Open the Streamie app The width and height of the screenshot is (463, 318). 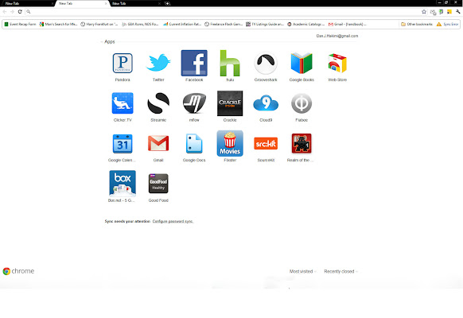(x=158, y=103)
